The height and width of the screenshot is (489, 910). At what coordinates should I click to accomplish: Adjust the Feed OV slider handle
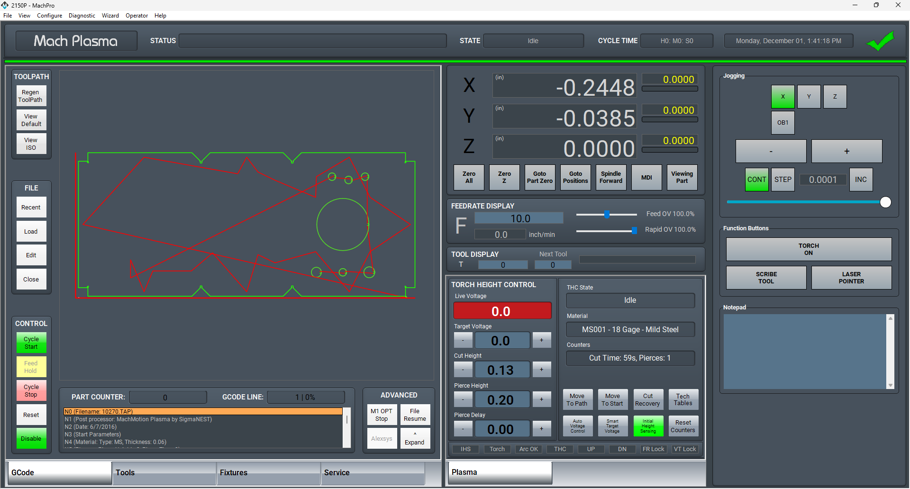[607, 215]
